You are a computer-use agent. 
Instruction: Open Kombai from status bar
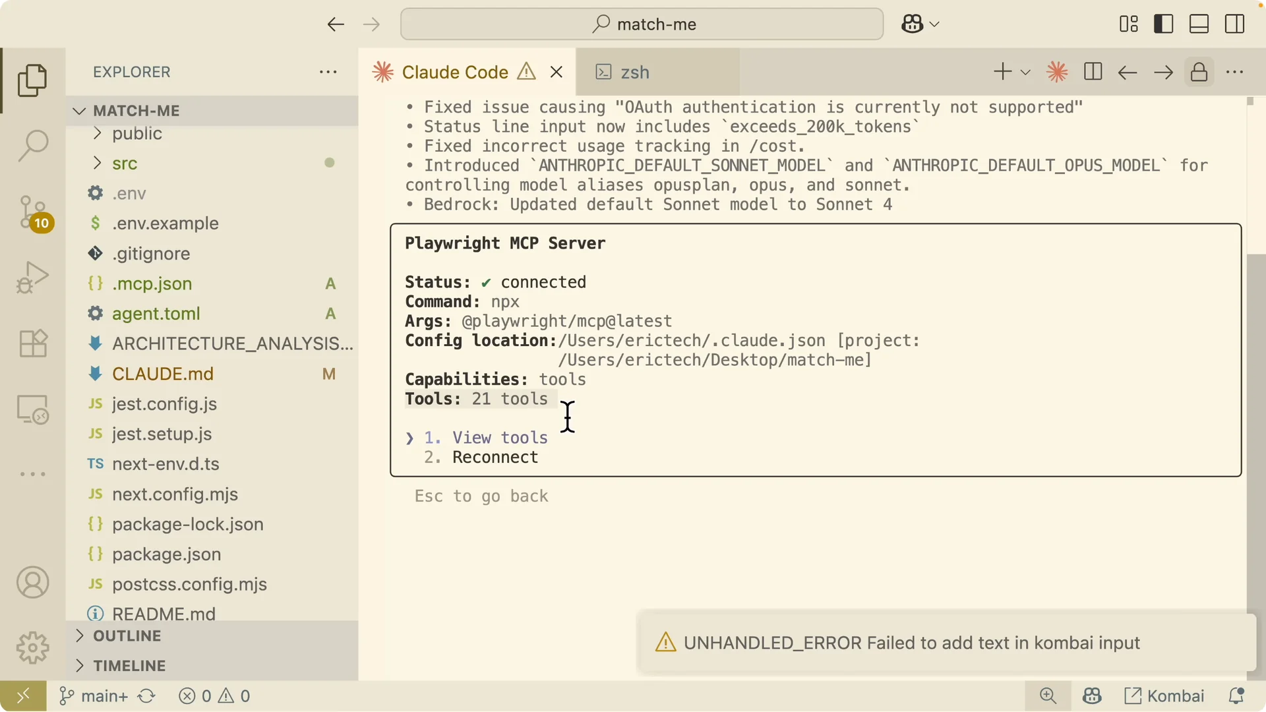tap(1164, 696)
